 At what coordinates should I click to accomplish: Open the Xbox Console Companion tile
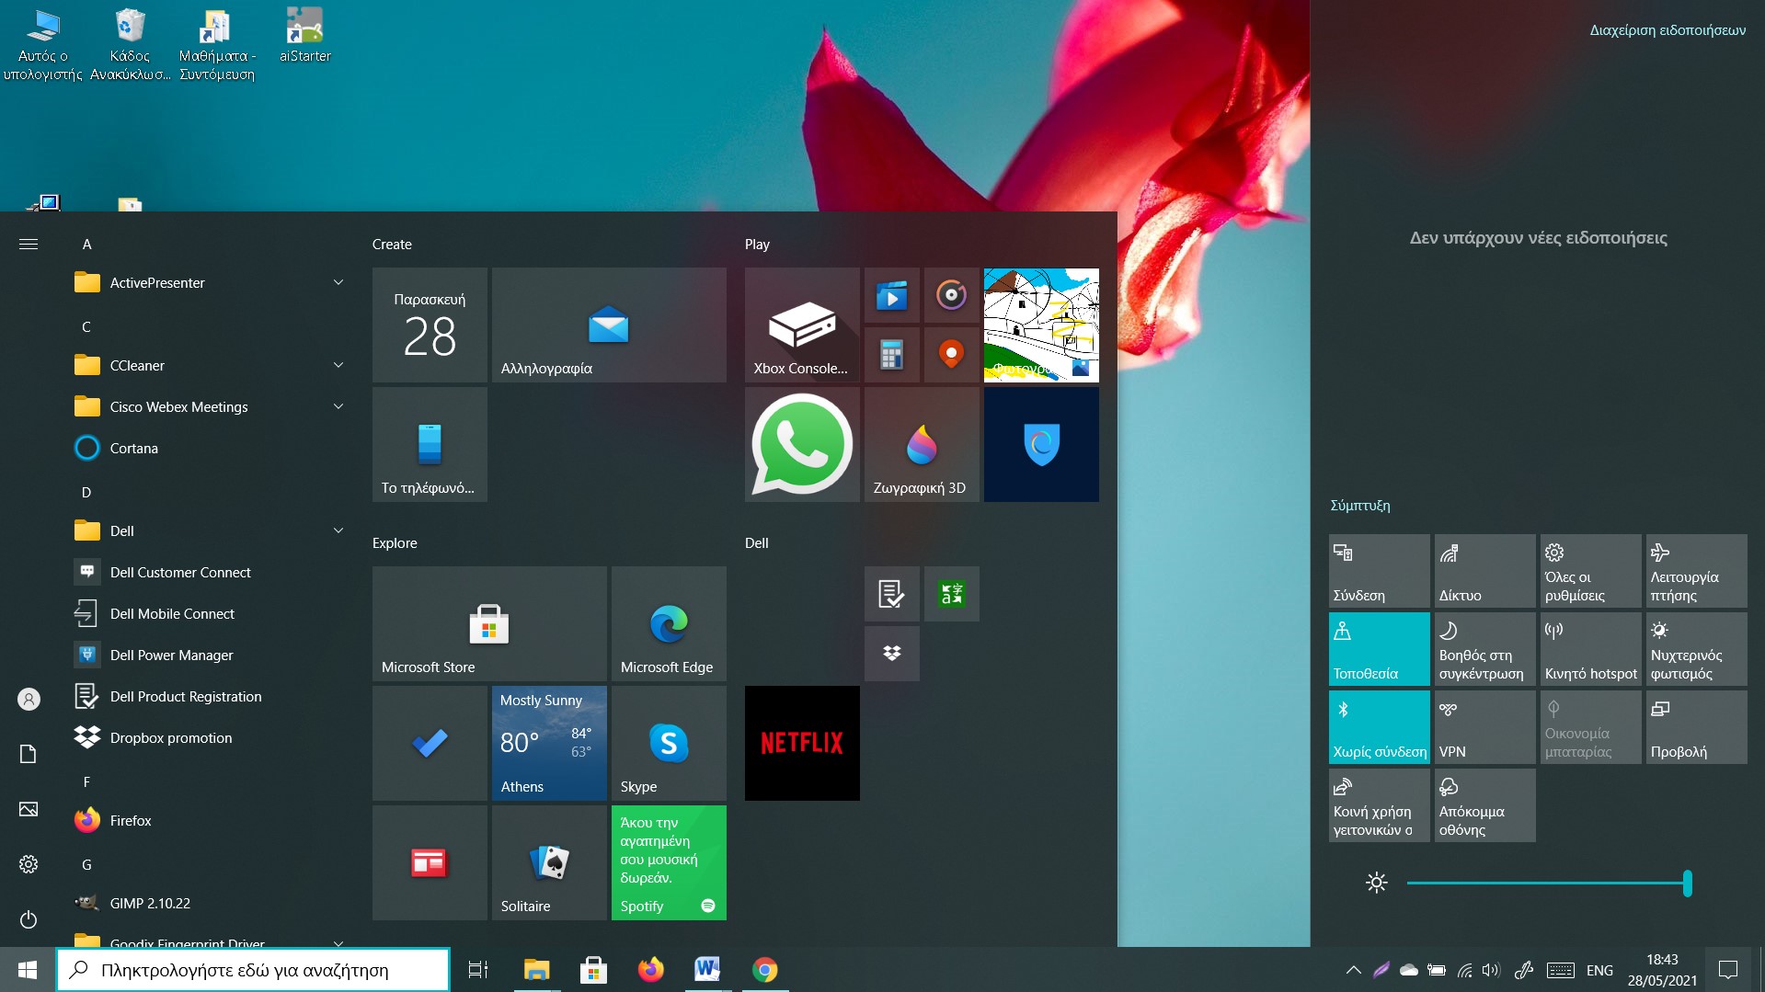[802, 325]
